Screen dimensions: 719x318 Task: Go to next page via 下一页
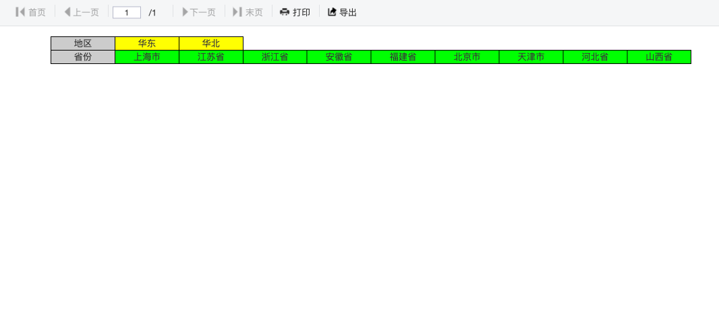203,12
